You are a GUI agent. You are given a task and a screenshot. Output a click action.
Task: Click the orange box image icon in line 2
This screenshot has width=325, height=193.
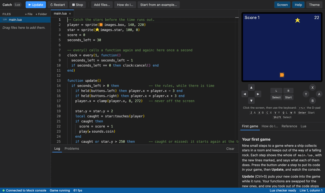coord(101,25)
